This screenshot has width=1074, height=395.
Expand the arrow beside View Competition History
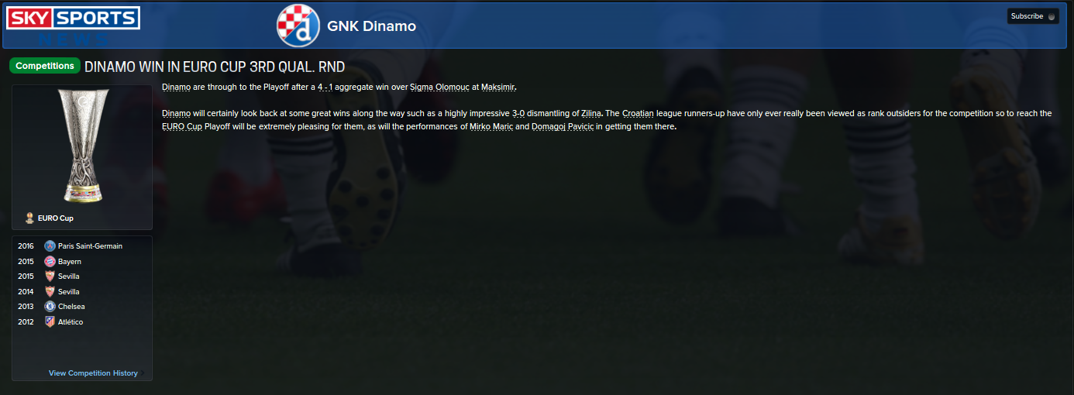tap(142, 373)
